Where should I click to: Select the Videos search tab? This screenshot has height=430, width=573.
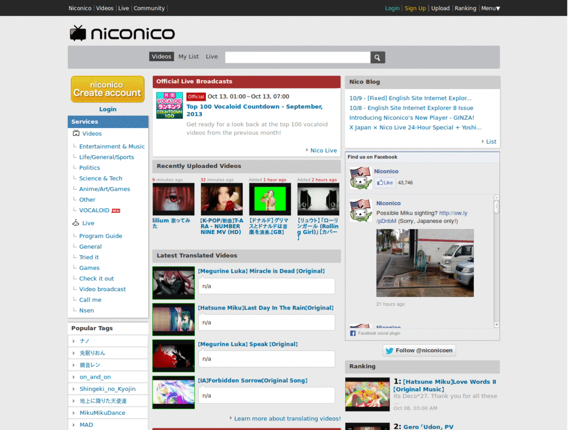click(x=161, y=57)
